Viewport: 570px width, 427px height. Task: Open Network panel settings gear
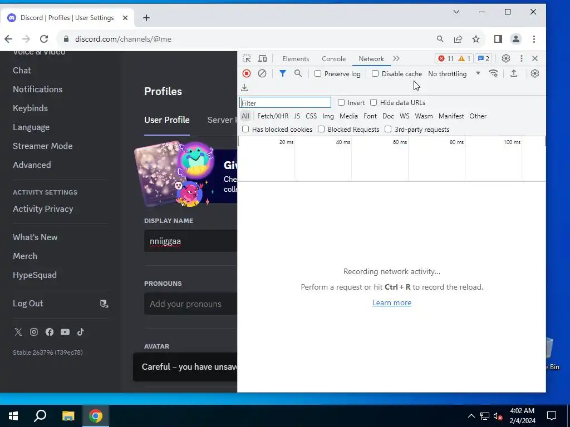pyautogui.click(x=534, y=73)
